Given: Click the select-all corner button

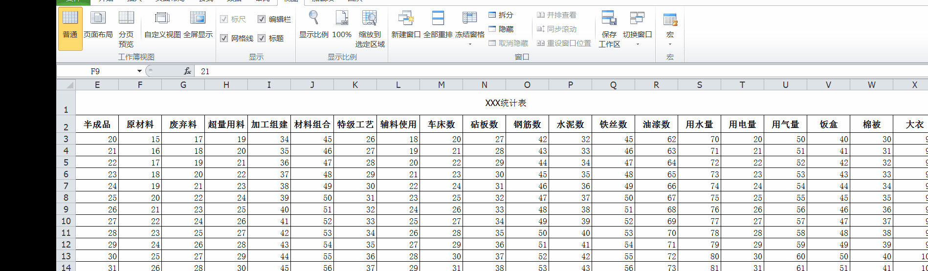Looking at the screenshot, I should (66, 85).
